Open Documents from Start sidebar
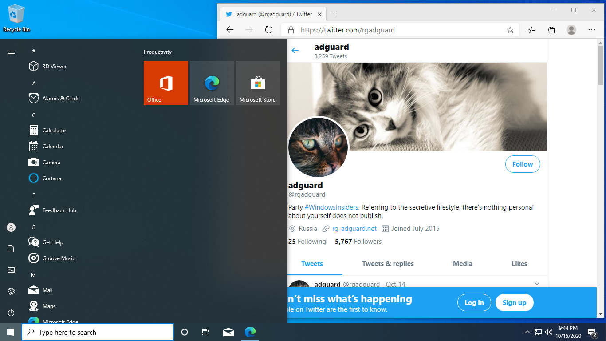This screenshot has height=341, width=606. 11,249
